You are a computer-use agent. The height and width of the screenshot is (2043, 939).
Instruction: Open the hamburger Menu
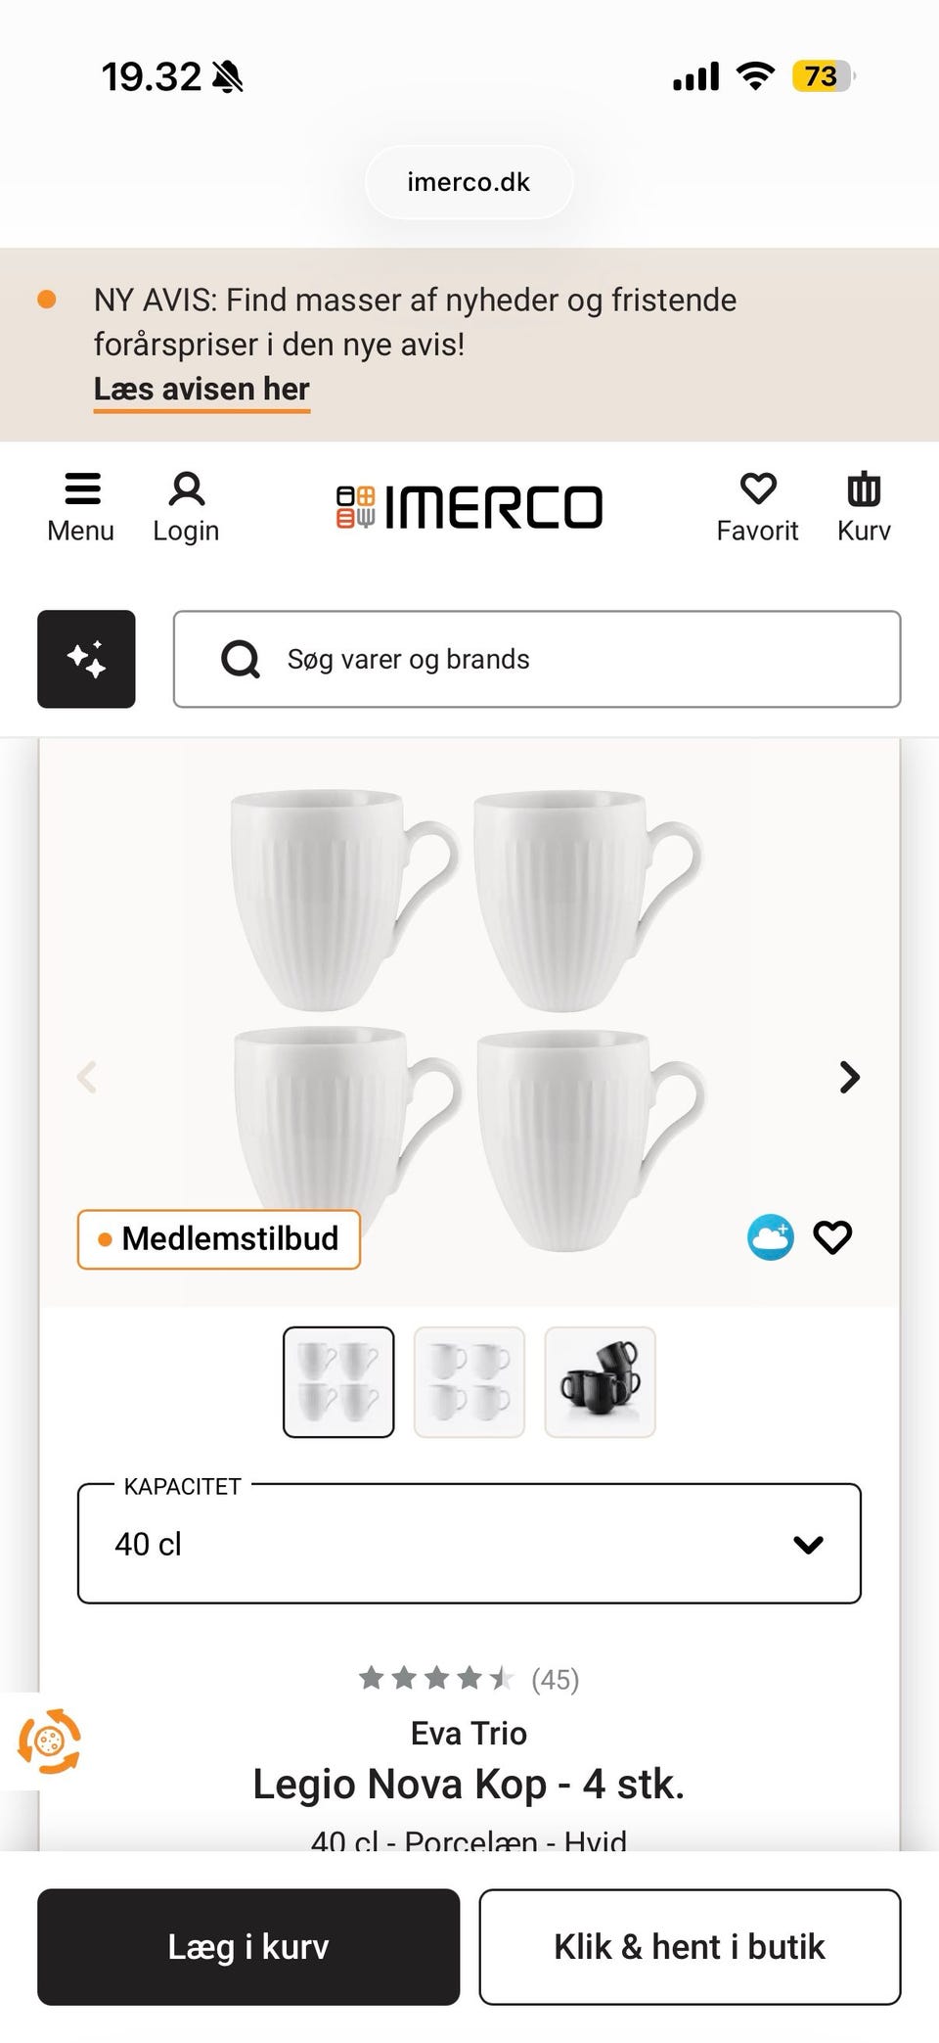(81, 504)
